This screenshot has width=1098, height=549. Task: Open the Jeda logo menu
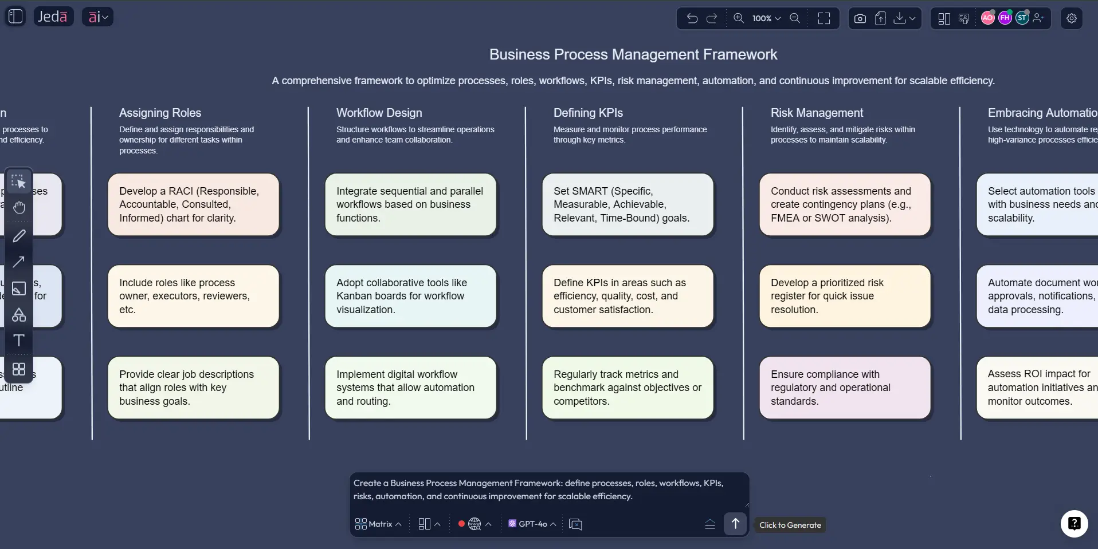[53, 16]
